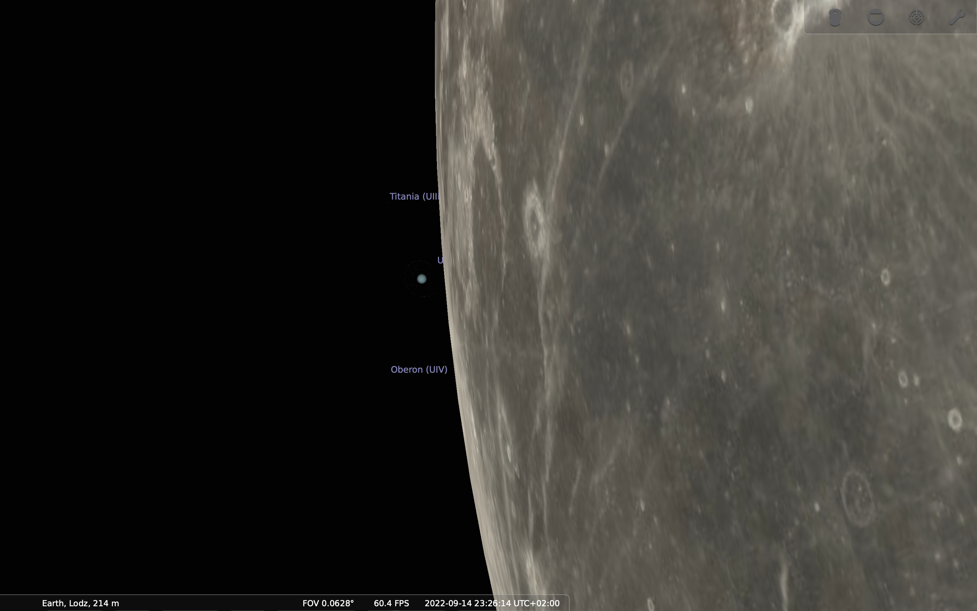Open location from "Earth, Lodz, 214 m"

(x=80, y=603)
